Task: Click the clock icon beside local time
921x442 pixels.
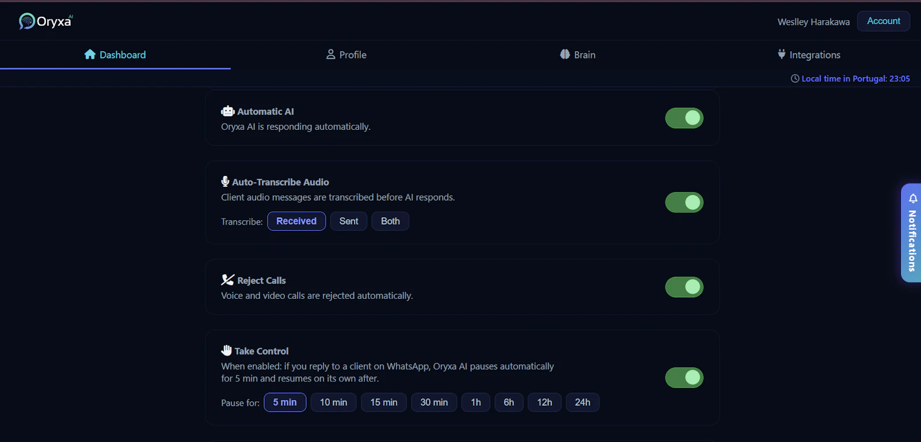Action: coord(795,79)
